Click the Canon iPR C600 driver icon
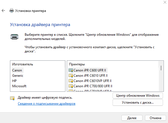The height and width of the screenshot is (123, 168). (71, 70)
